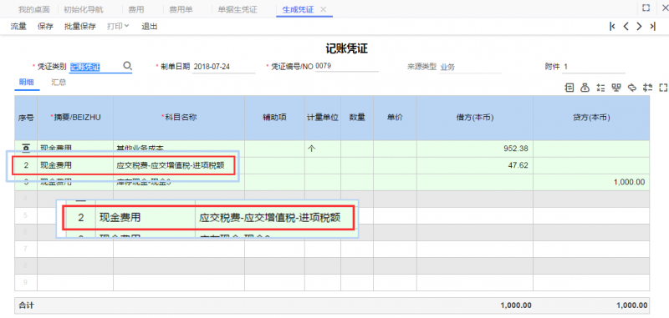
Task: Click the circular swap arrows icon
Action: click(632, 88)
